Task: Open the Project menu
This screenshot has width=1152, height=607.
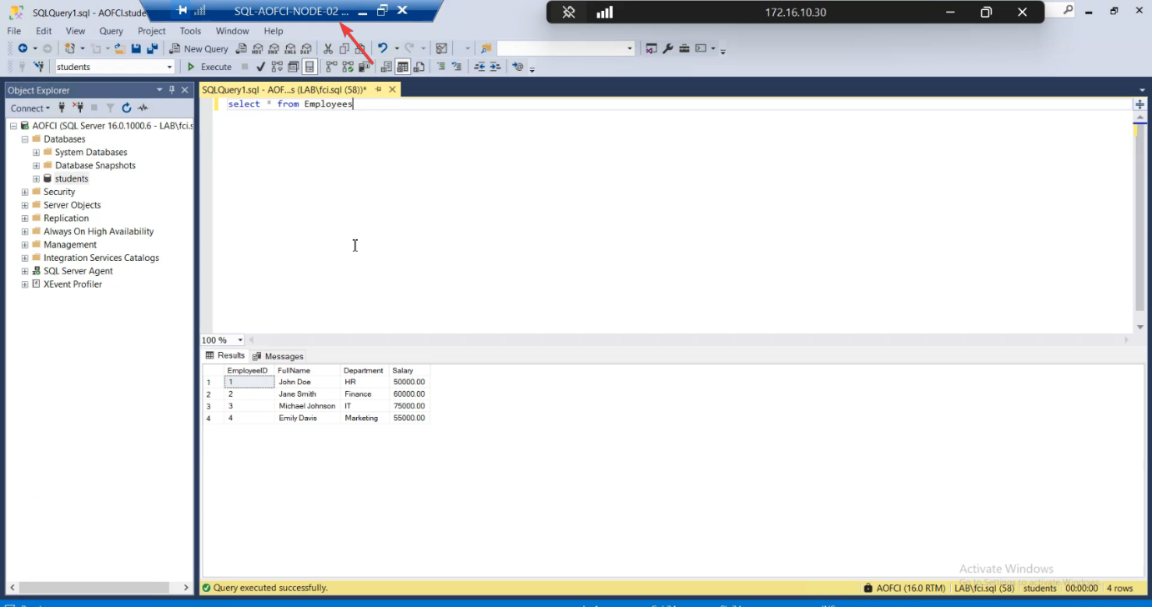Action: coord(152,31)
